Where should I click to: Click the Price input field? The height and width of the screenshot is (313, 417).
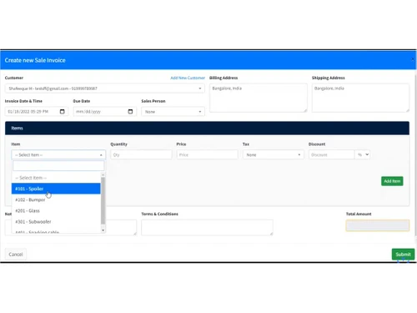point(207,154)
